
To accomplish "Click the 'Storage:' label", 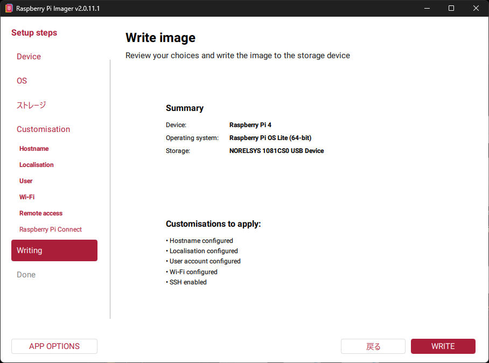I will tap(178, 151).
